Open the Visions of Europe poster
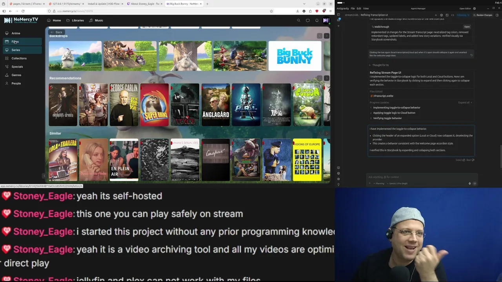Screen dimensions: 502x282 (307, 160)
